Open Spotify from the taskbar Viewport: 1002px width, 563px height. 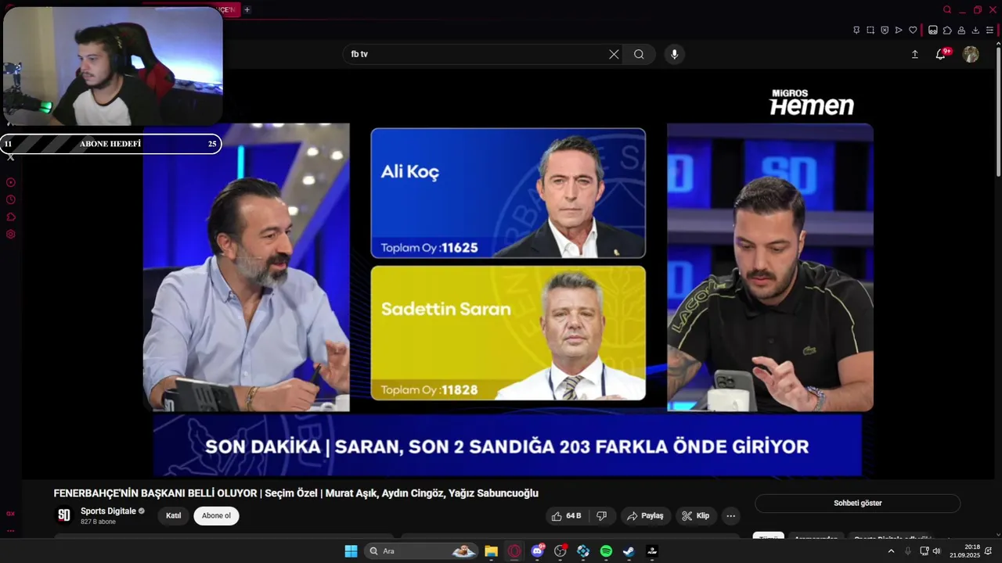tap(606, 551)
